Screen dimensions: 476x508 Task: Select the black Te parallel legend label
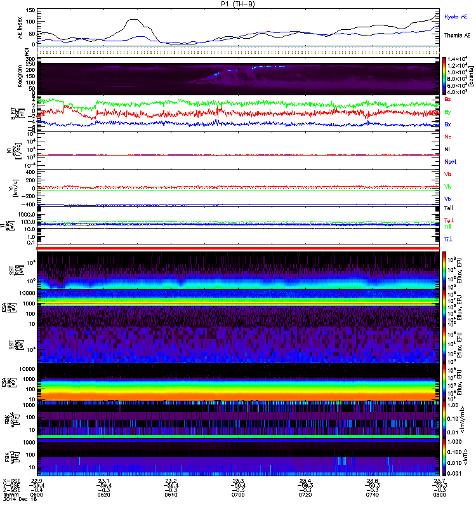(x=448, y=208)
